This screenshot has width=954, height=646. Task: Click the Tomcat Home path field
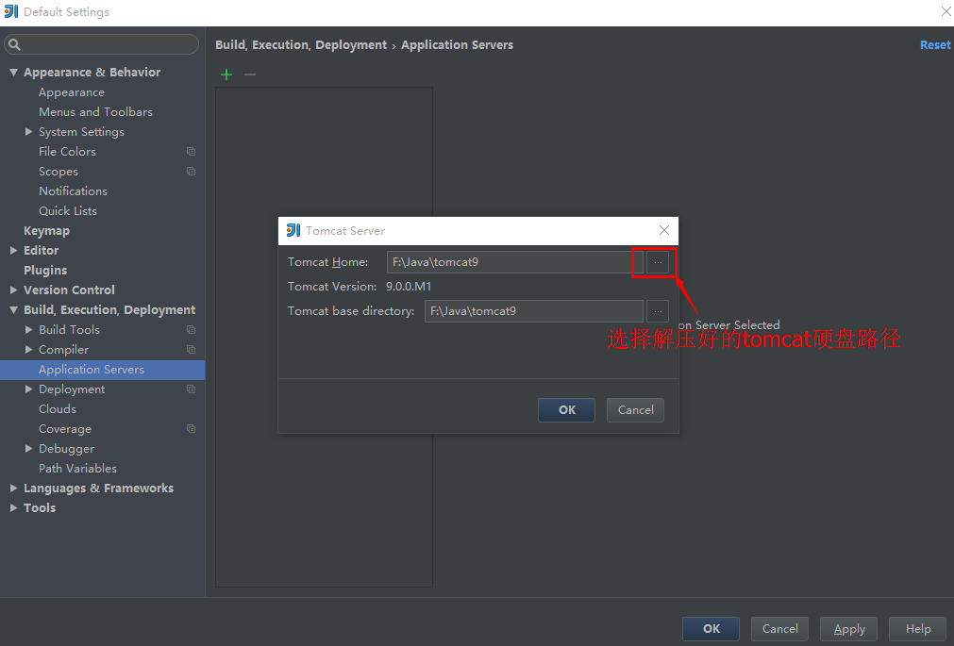(514, 262)
